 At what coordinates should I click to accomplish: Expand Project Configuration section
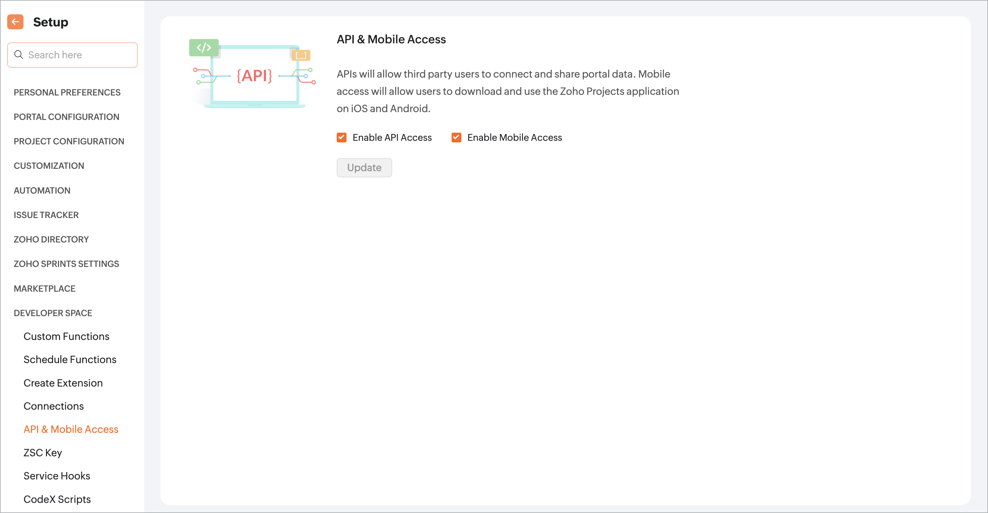tap(69, 141)
